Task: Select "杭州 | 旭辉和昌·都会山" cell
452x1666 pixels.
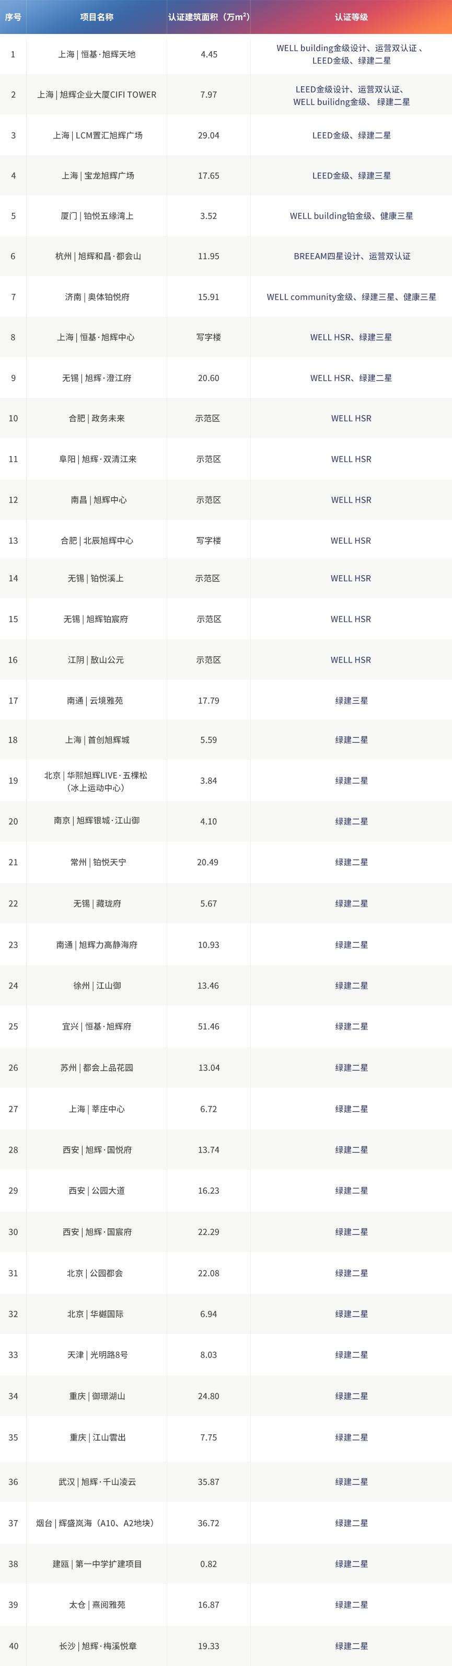Action: [98, 256]
